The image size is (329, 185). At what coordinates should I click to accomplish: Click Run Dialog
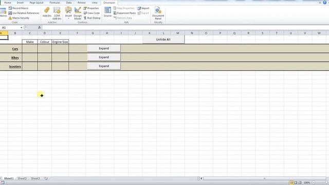(x=92, y=18)
